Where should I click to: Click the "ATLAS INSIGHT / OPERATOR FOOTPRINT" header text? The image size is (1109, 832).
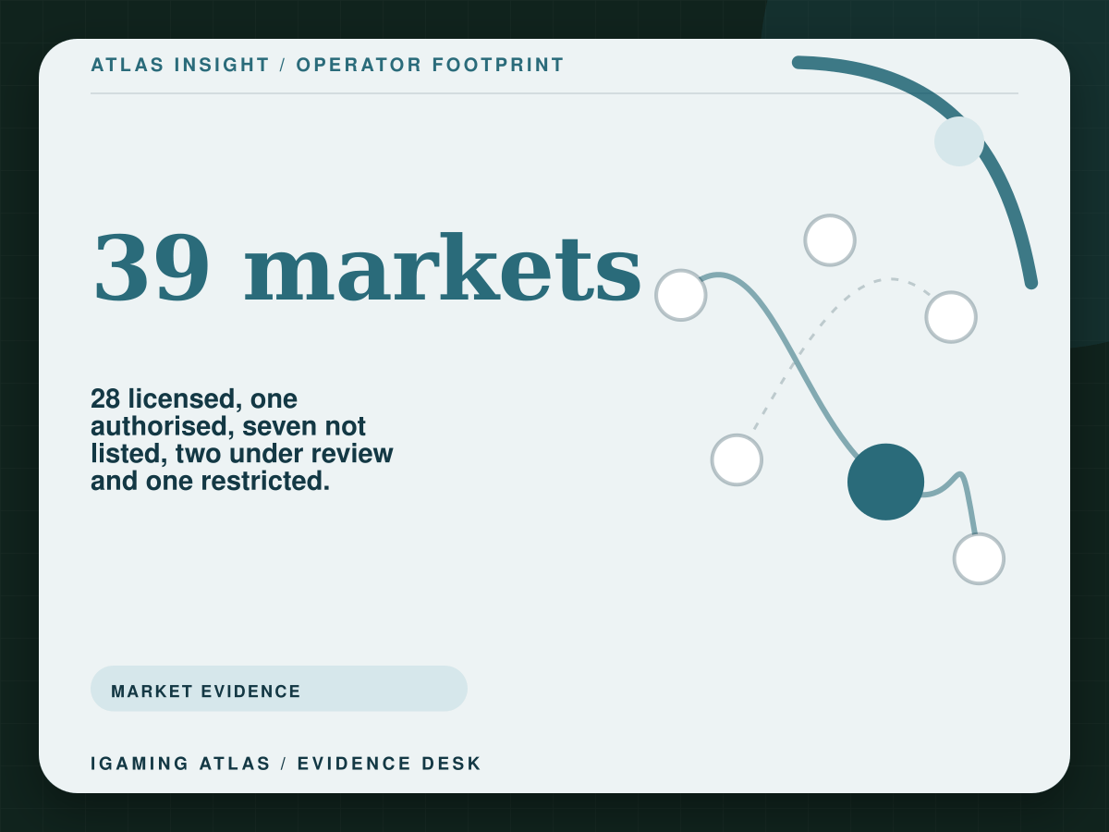click(x=327, y=66)
